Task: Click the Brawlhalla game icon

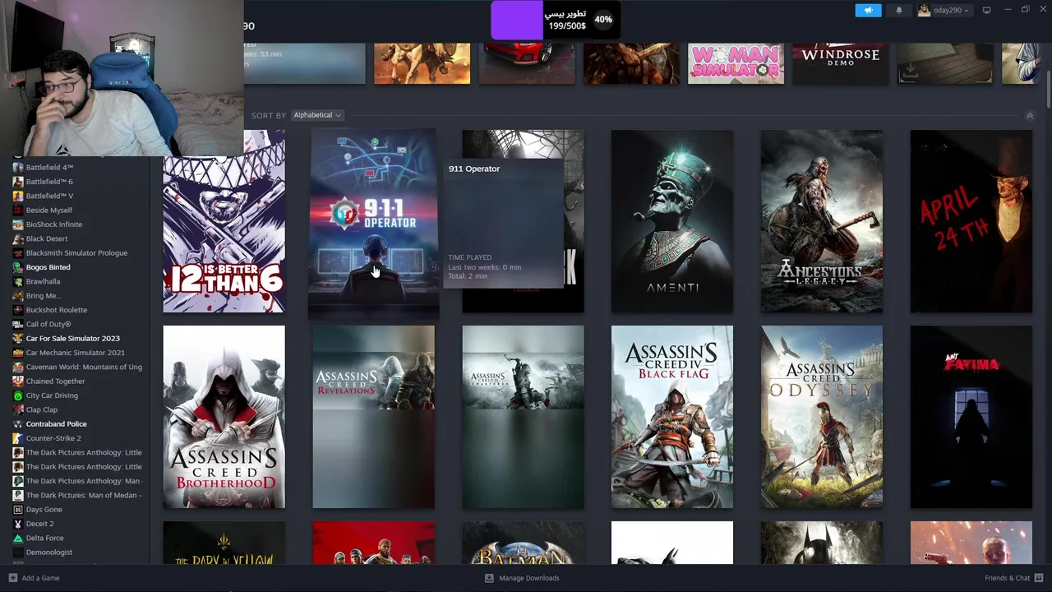Action: (18, 281)
